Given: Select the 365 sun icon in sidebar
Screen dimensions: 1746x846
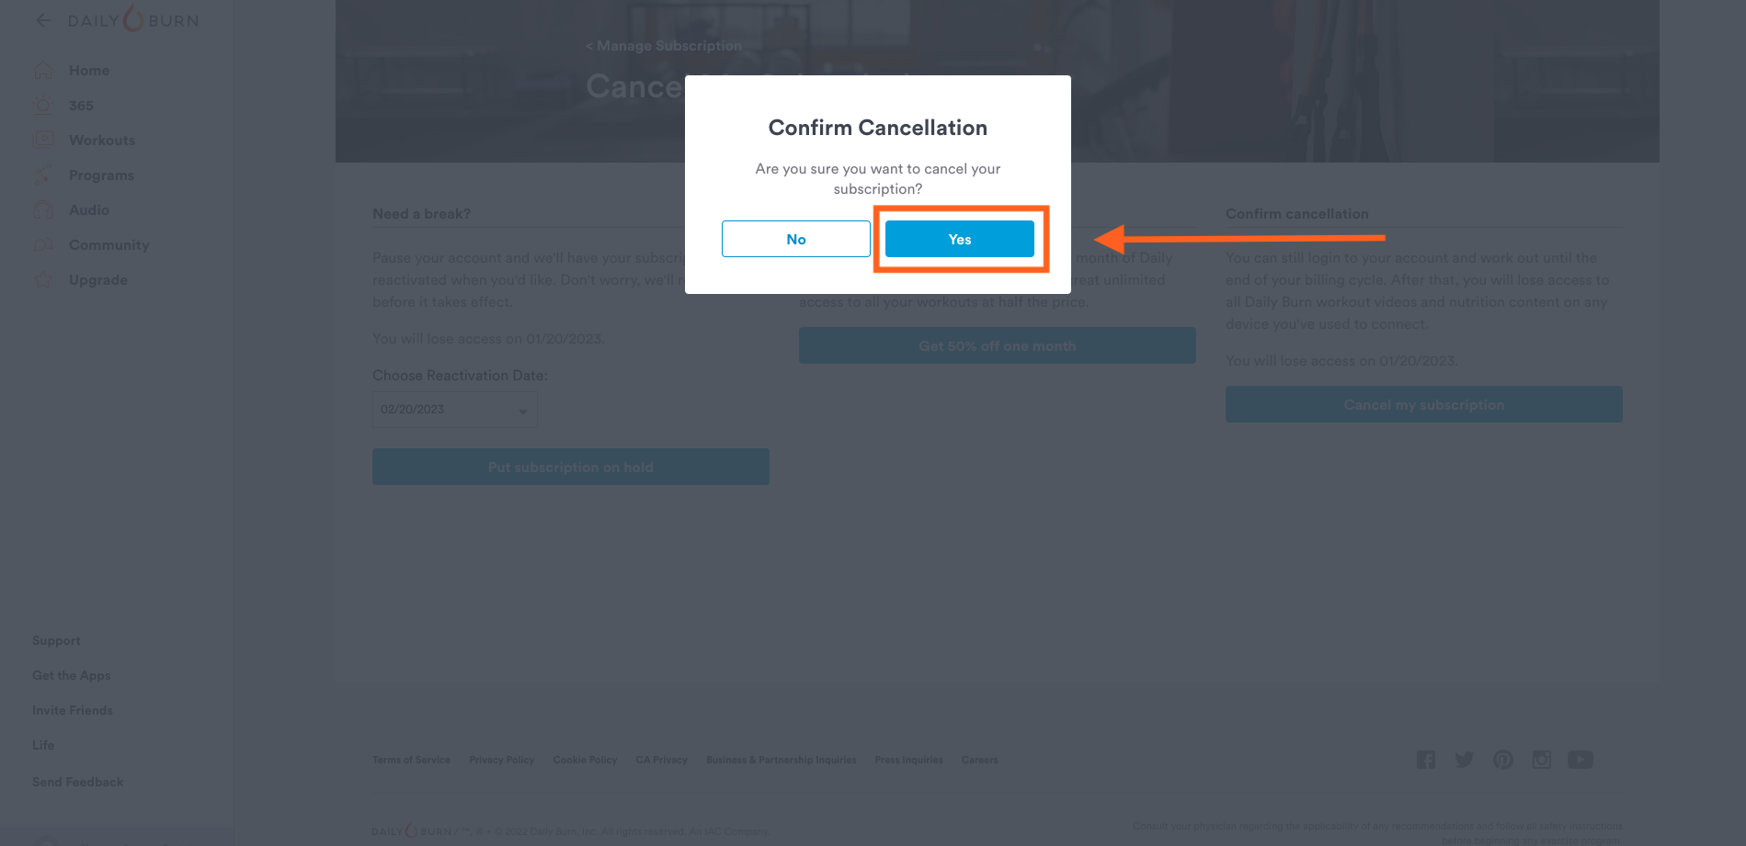Looking at the screenshot, I should (43, 106).
